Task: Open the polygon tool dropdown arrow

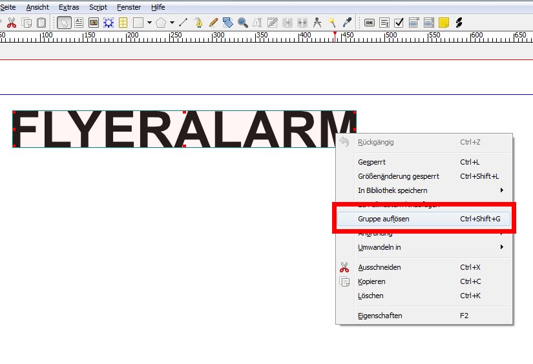Action: (172, 23)
